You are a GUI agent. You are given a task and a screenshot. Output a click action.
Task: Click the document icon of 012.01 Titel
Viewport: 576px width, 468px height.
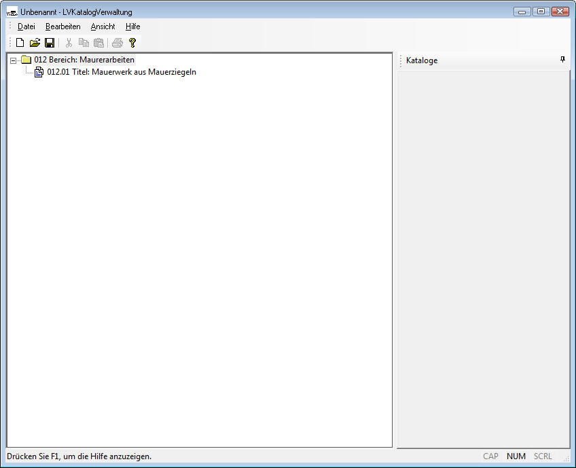point(39,72)
